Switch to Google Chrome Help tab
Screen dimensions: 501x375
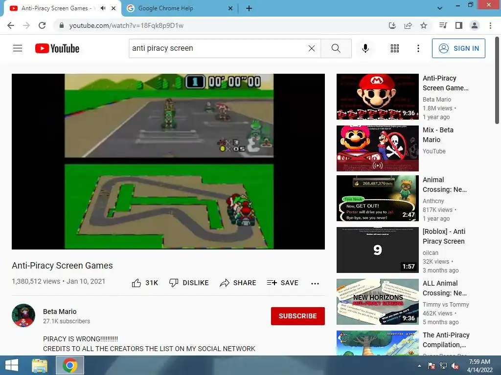(x=180, y=8)
